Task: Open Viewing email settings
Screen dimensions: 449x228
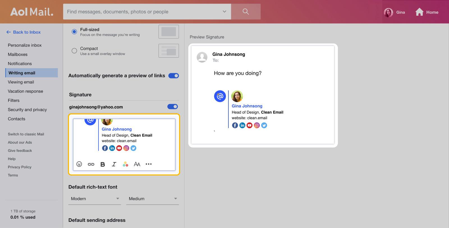Action: [x=21, y=82]
